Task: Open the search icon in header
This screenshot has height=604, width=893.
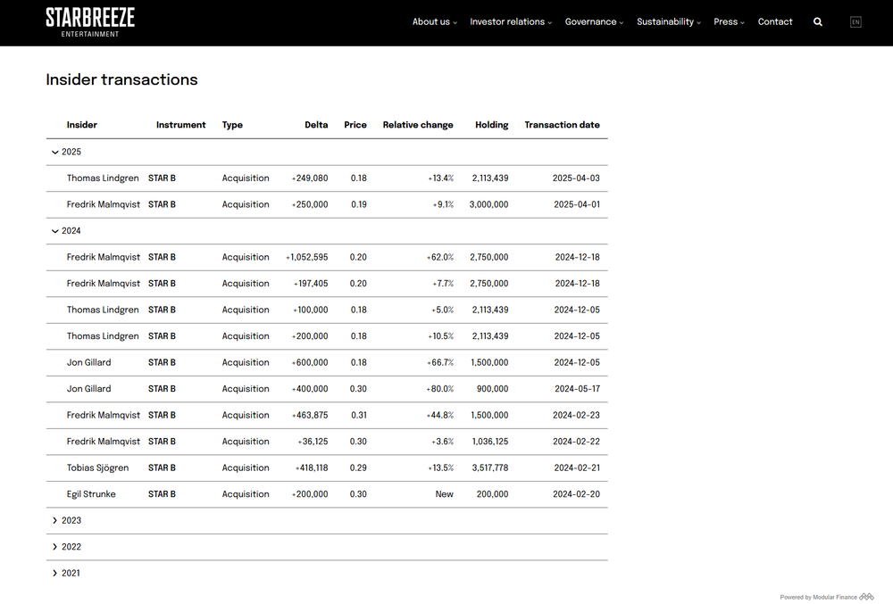Action: tap(818, 21)
